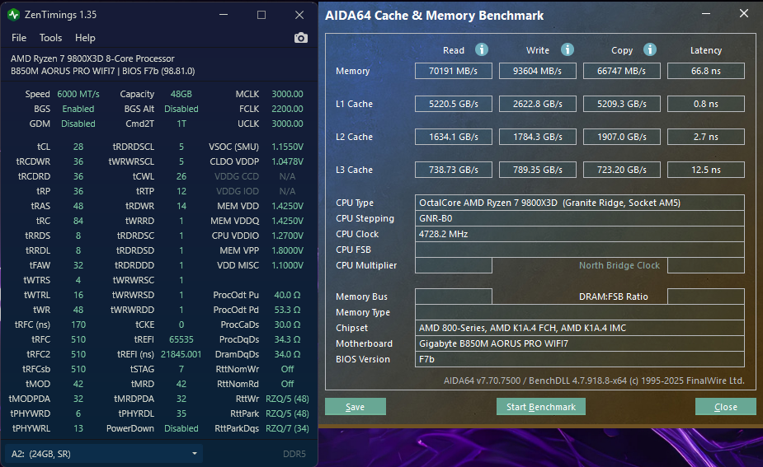Click the Speed value 6000 MT/s
763x467 pixels.
[78, 94]
